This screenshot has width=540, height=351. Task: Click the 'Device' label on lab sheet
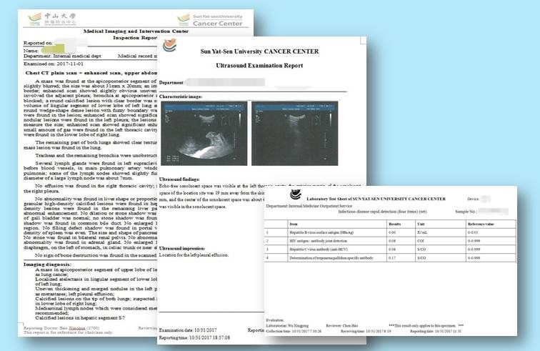pyautogui.click(x=473, y=199)
